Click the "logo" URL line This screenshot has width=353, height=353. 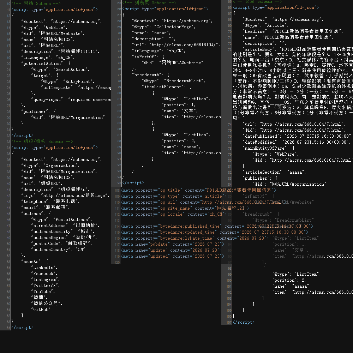click(65, 196)
